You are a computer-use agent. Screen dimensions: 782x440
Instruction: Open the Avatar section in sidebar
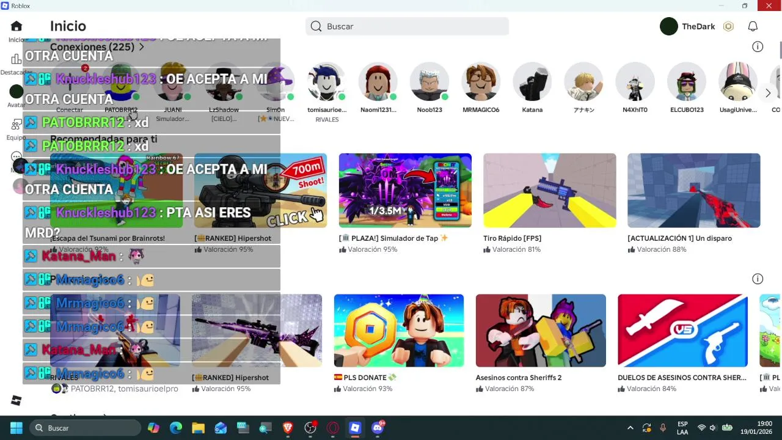(x=16, y=92)
